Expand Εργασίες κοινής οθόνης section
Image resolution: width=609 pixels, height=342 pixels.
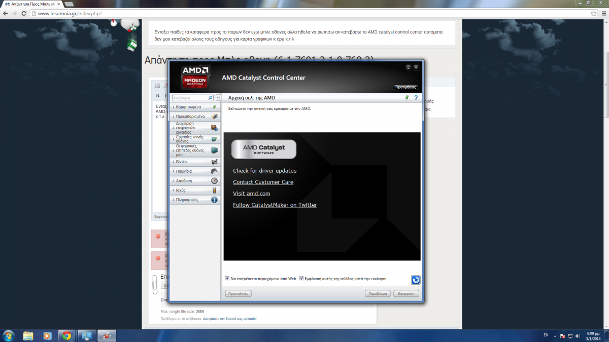(195, 139)
